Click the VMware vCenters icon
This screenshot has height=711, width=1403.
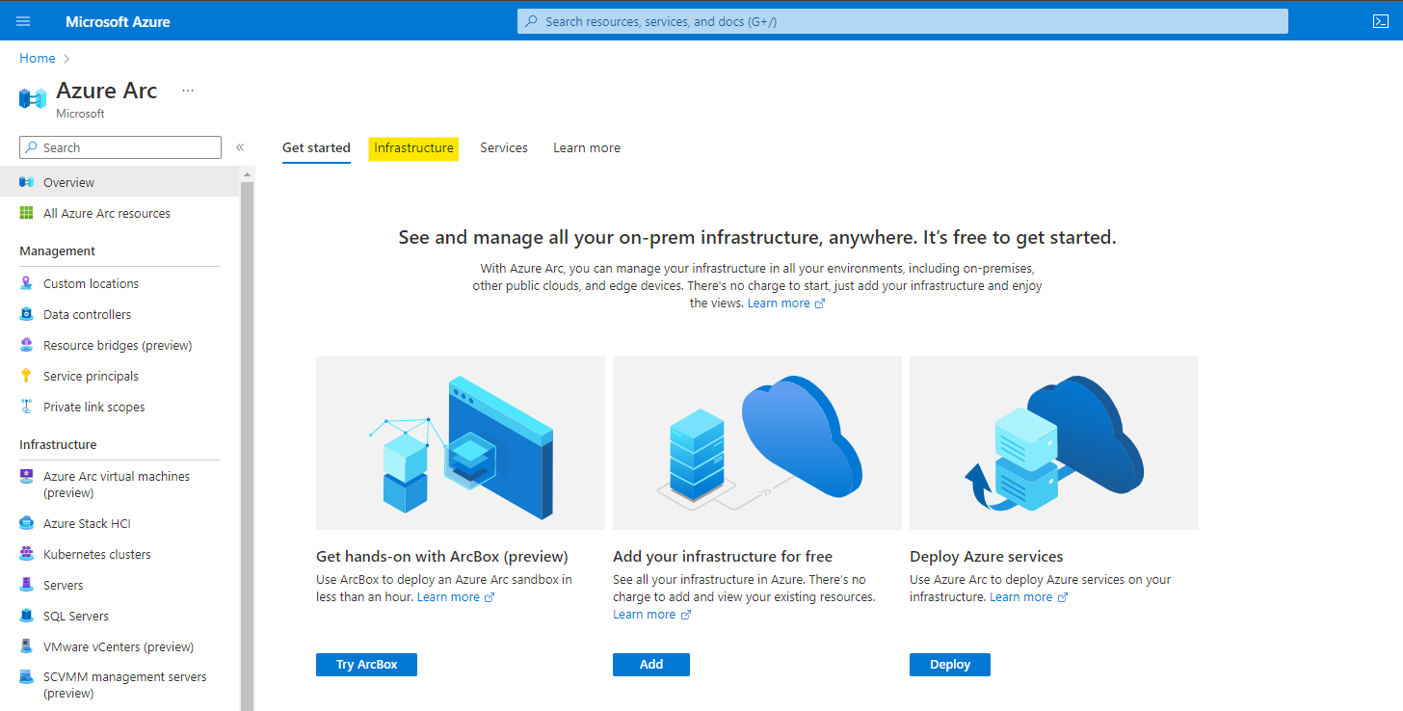(x=26, y=646)
